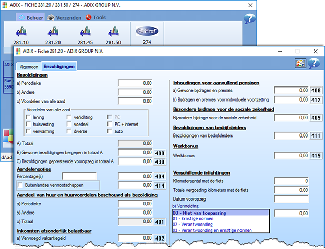The height and width of the screenshot is (249, 325).
Task: Enable the verwarming checkbox
Action: (x=28, y=131)
